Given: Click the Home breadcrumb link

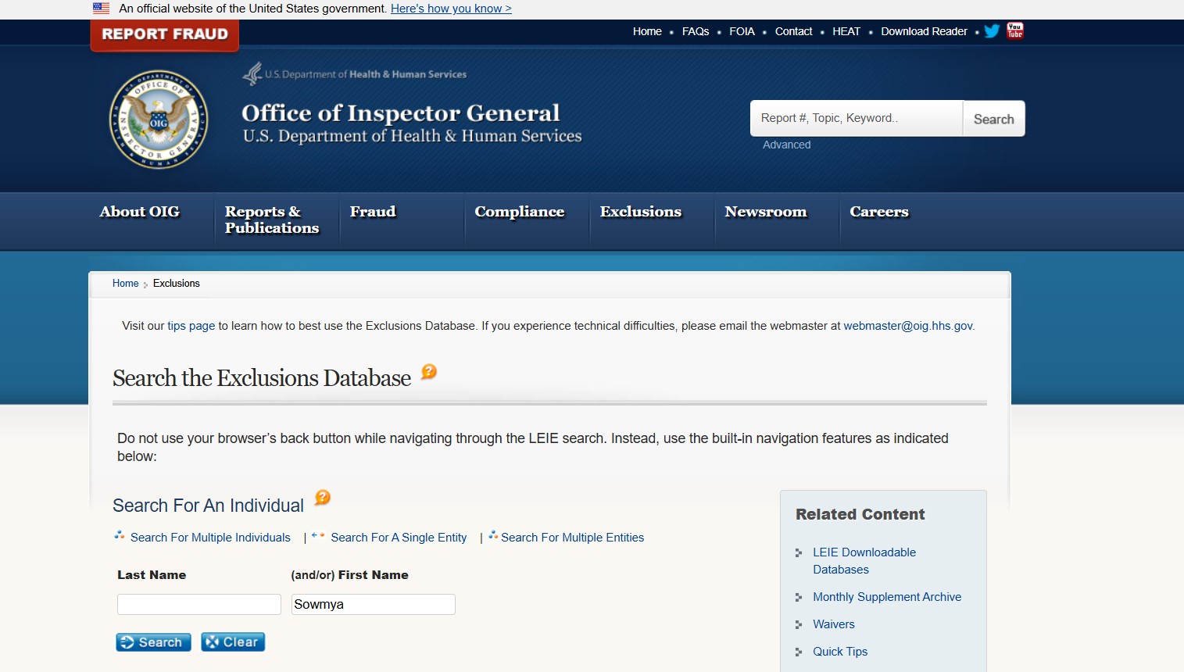Looking at the screenshot, I should click(x=125, y=284).
